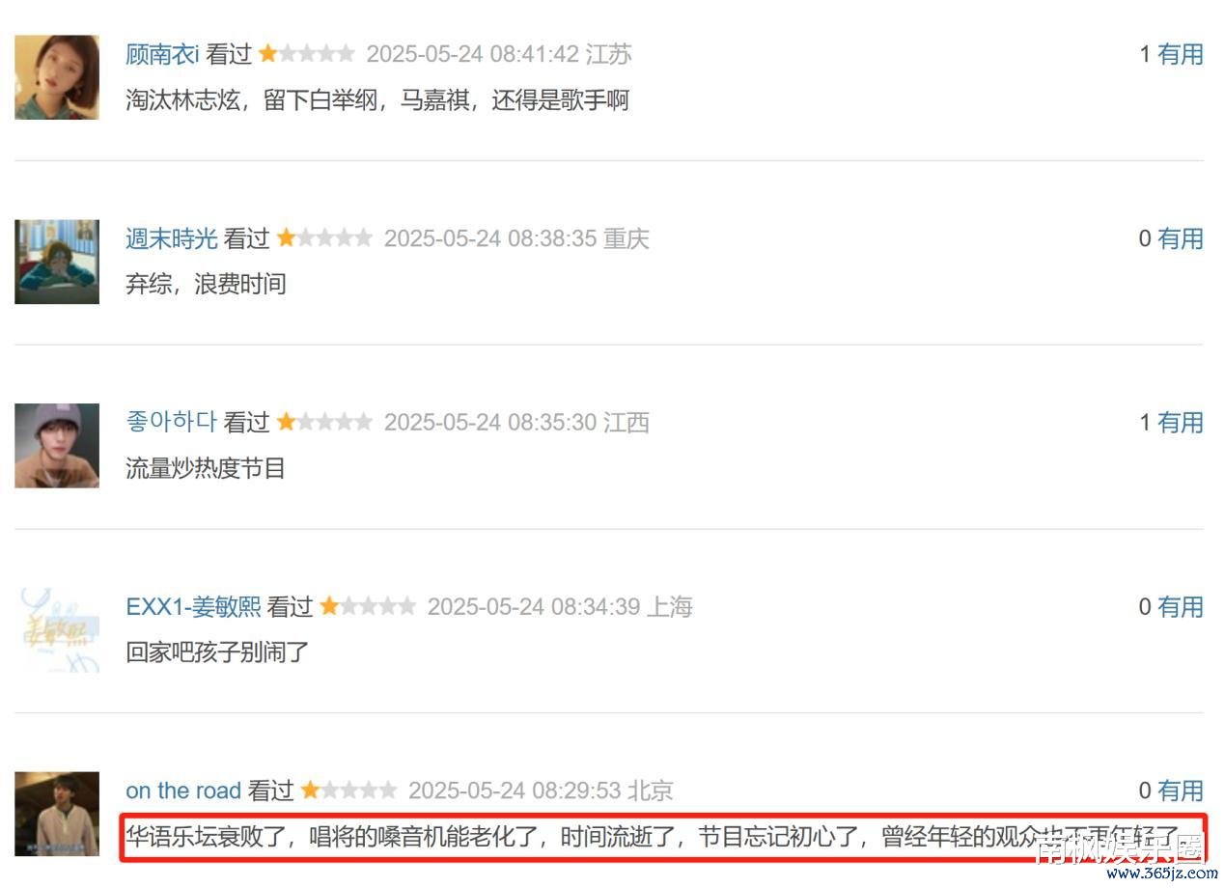Click star rating of 顾南衣i review
This screenshot has height=888, width=1225.
307,54
